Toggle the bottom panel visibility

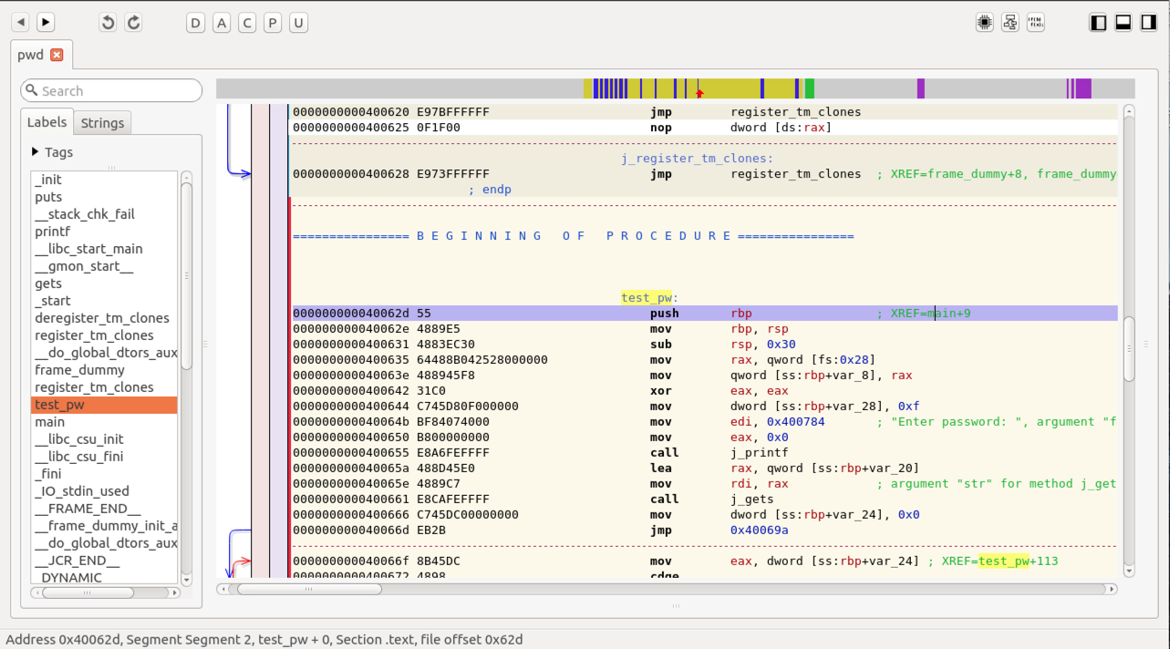[x=1123, y=23]
